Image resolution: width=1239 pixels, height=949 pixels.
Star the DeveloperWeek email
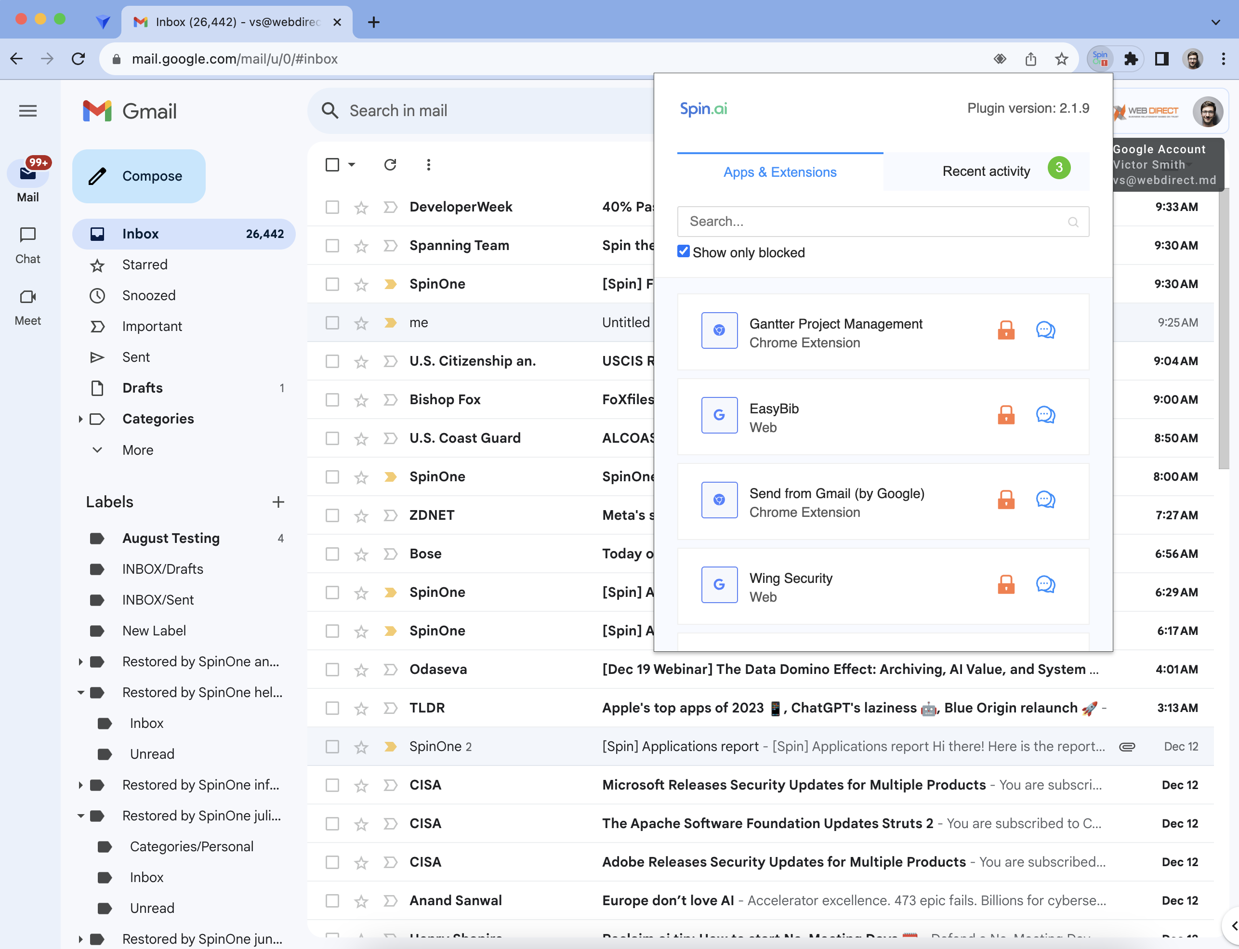click(361, 207)
